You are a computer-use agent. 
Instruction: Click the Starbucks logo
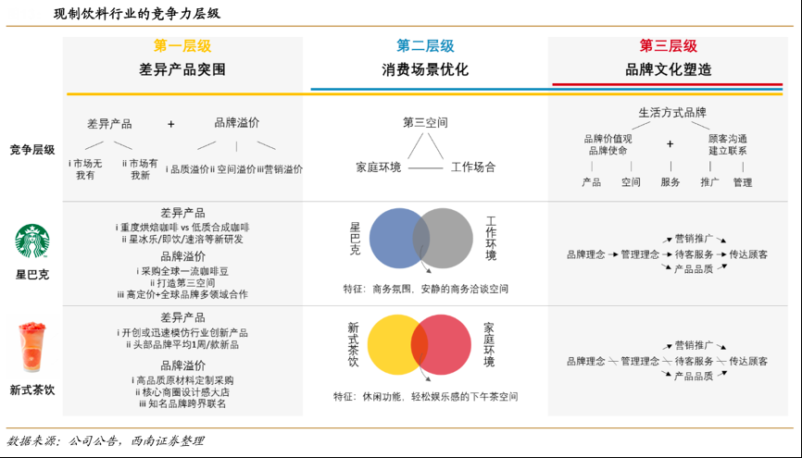point(32,242)
